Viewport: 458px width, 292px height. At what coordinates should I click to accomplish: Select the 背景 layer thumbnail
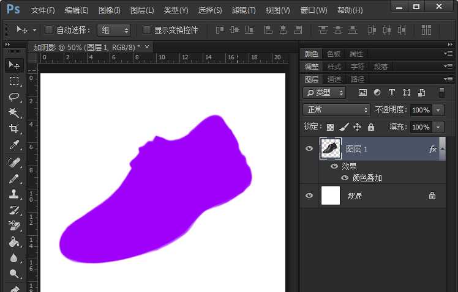pyautogui.click(x=331, y=195)
